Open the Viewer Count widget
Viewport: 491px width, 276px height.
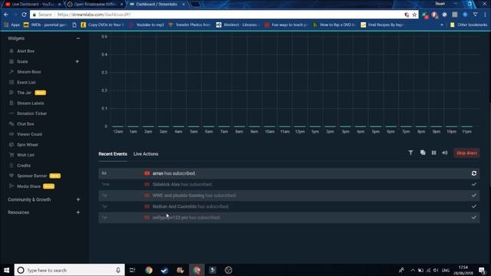point(29,134)
